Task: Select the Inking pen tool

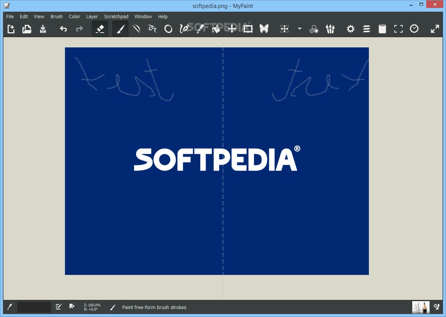Action: [x=184, y=29]
